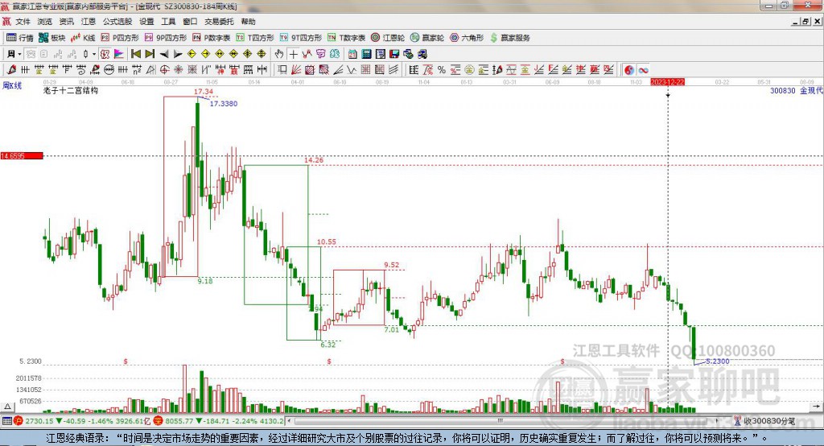Viewport: 824px width, 446px height.
Task: Click the red target circle icon
Action: tap(164, 69)
